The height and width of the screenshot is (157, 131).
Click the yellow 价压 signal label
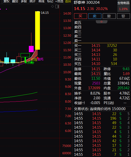[34, 60]
